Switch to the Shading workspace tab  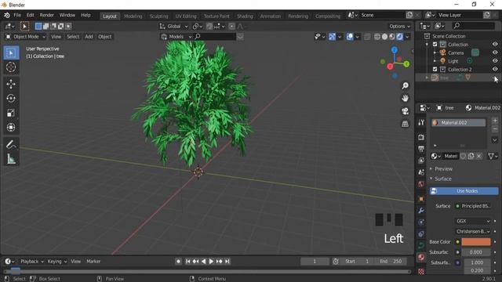(245, 16)
